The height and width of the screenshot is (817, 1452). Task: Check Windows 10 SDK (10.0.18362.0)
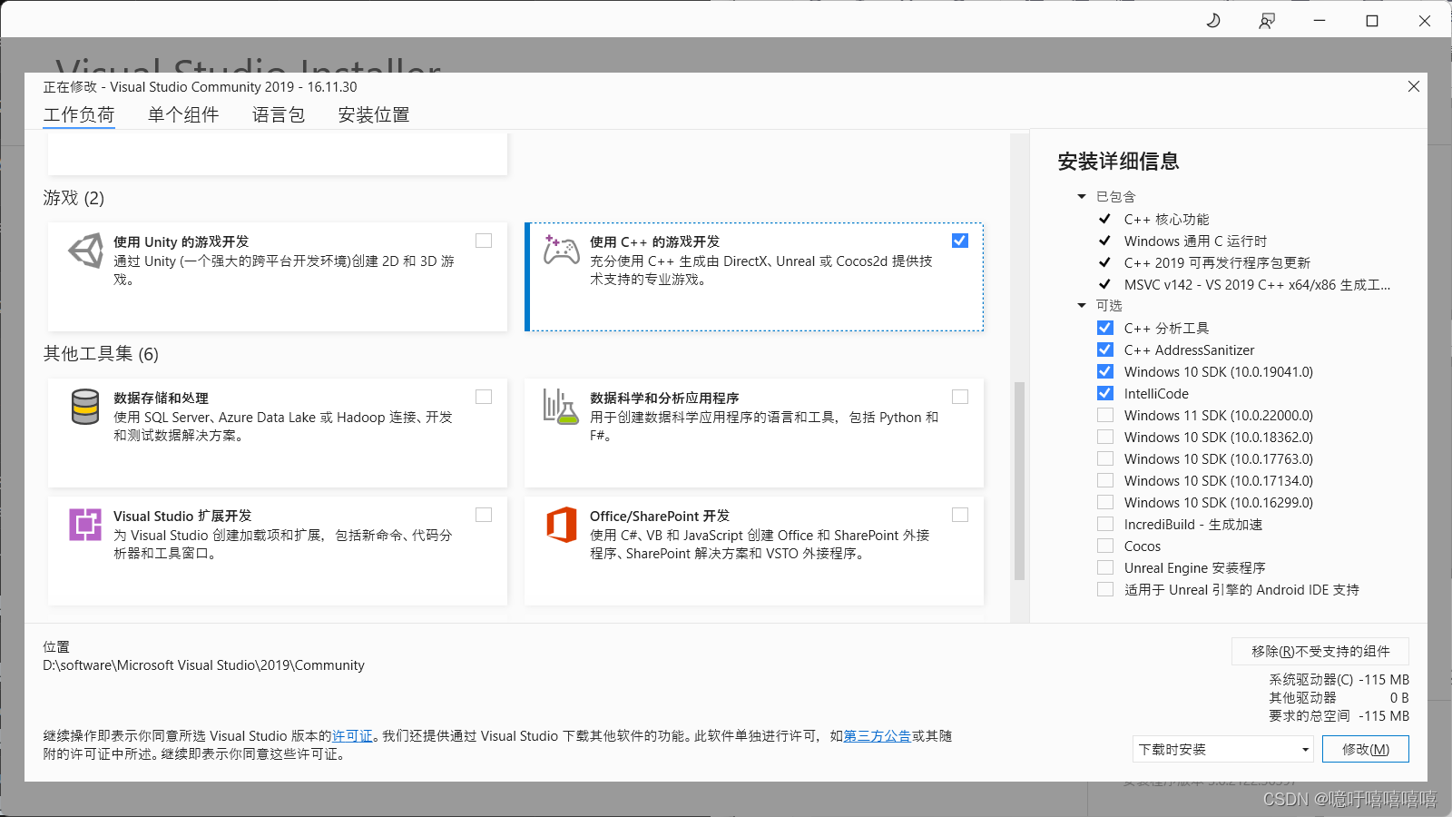1104,437
